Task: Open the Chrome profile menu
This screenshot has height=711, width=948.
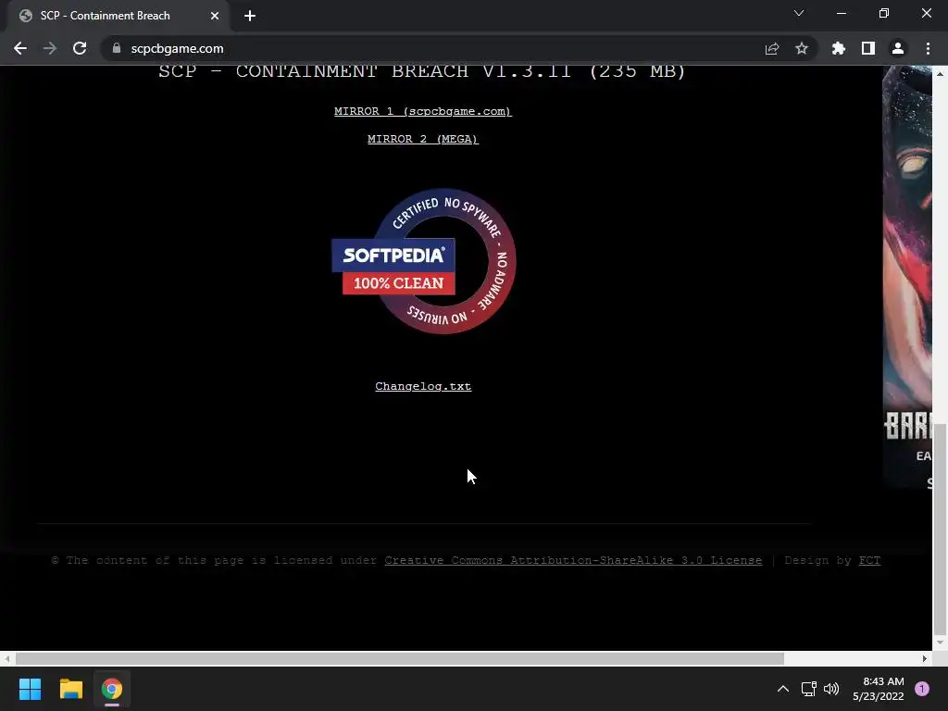Action: [x=898, y=48]
